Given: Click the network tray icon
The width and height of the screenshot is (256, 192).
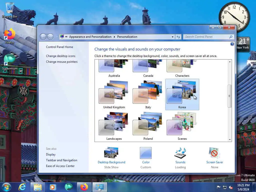Looking at the screenshot, I should [225, 187].
